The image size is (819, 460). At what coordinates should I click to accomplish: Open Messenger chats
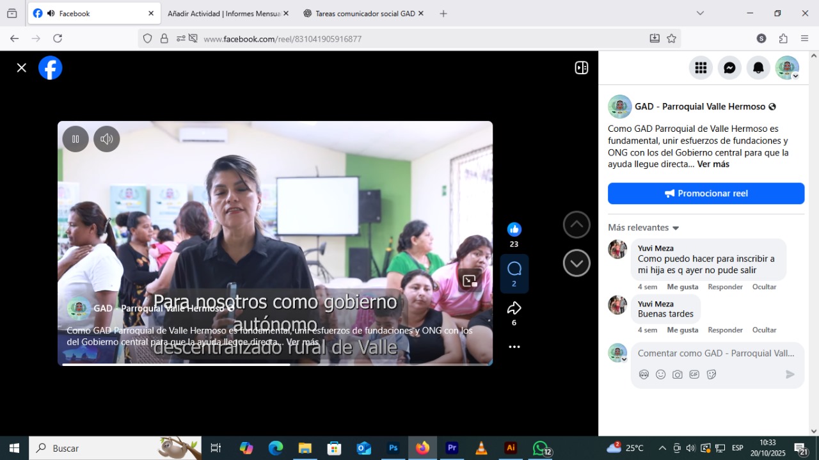point(729,68)
